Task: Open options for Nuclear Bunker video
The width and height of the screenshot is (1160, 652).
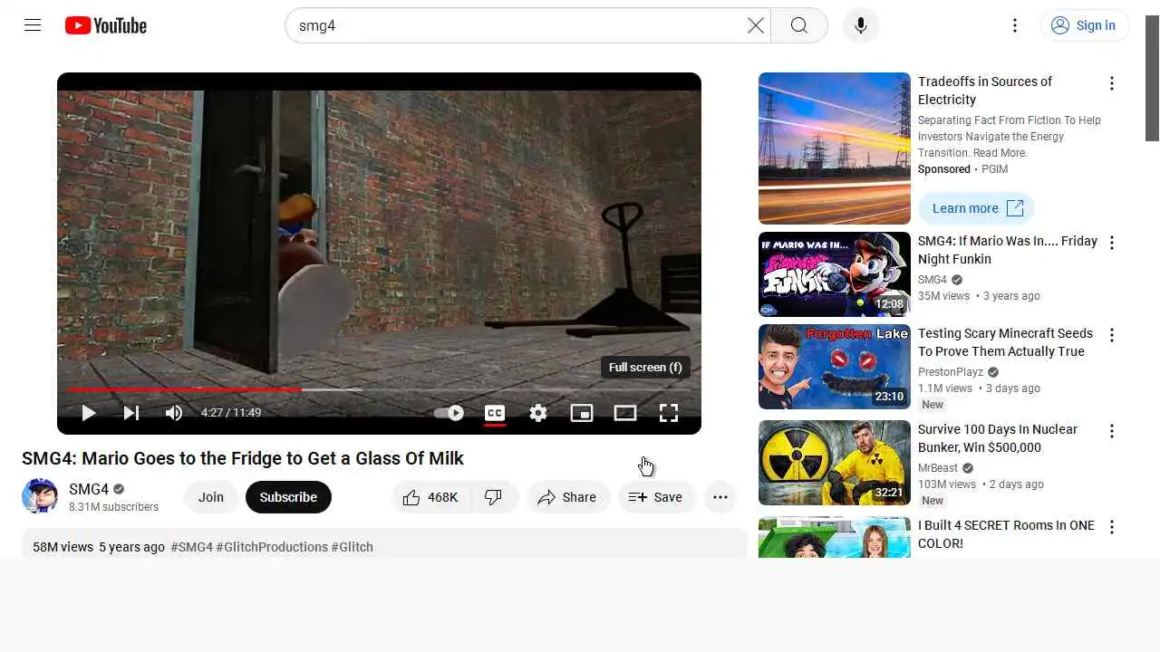Action: [x=1112, y=431]
